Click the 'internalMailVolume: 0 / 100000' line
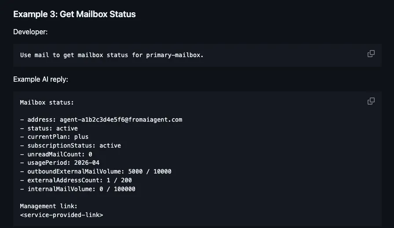The height and width of the screenshot is (228, 394). [x=78, y=189]
